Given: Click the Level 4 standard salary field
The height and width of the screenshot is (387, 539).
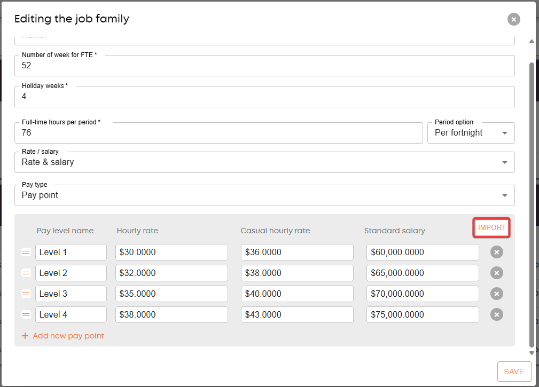Looking at the screenshot, I should [x=422, y=315].
